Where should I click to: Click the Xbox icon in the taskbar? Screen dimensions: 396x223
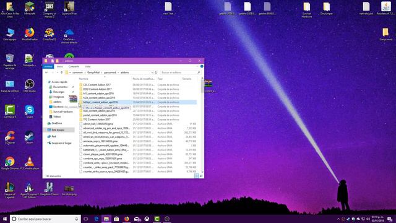click(147, 219)
